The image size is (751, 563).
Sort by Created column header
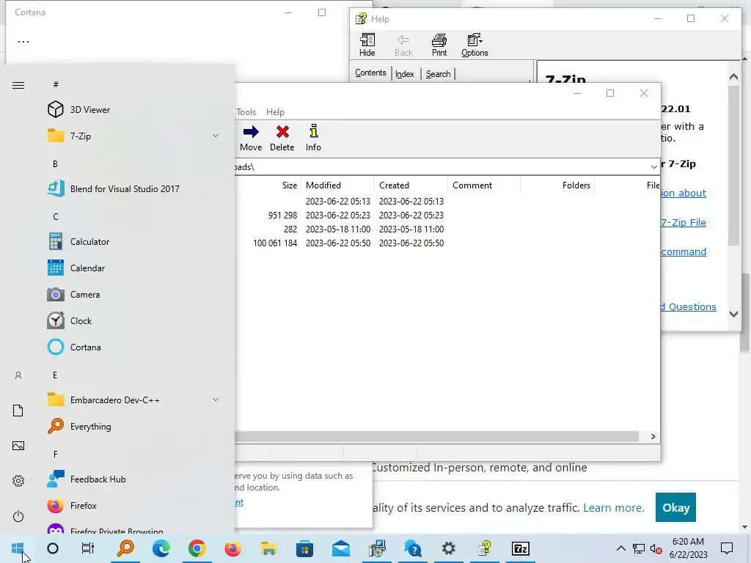pyautogui.click(x=411, y=185)
